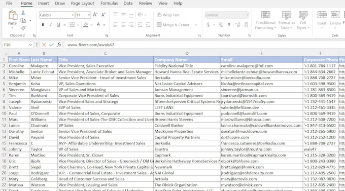Viewport: 345px width, 191px height.
Task: Click the Cut scissors icon
Action: pos(23,13)
